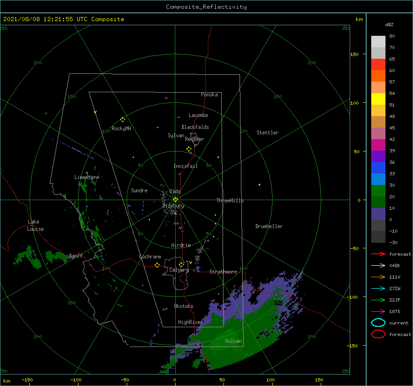Click the Vulcan city label
The height and width of the screenshot is (386, 413).
tap(233, 341)
